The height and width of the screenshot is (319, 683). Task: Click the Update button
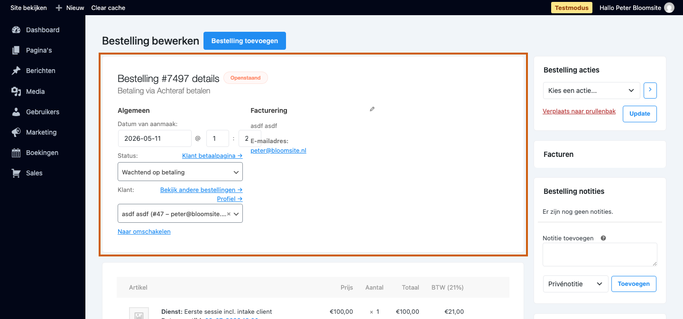(640, 114)
